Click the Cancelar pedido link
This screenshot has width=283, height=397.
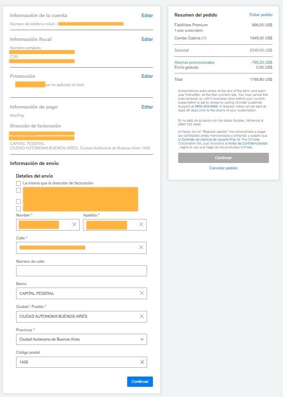223,168
